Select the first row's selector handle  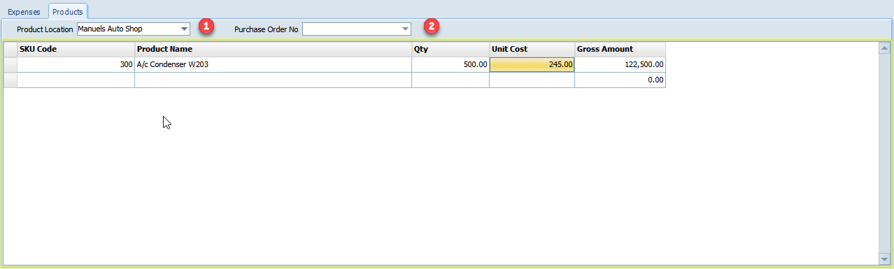tap(10, 64)
